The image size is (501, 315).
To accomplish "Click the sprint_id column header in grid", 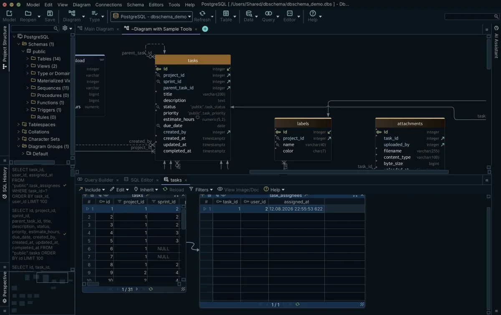I will [164, 202].
